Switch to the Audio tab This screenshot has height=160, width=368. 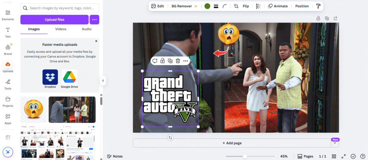(87, 29)
